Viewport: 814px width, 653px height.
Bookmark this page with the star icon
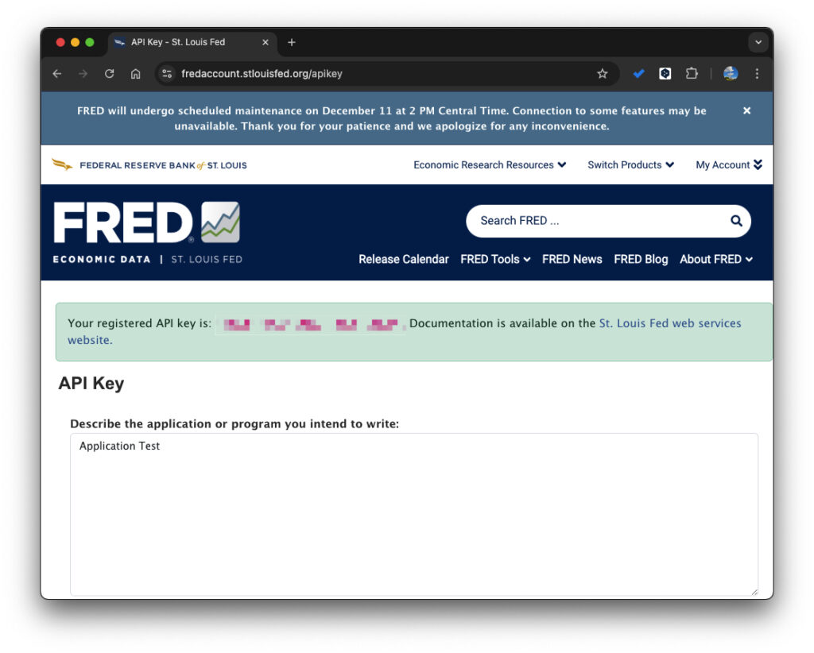pyautogui.click(x=603, y=74)
